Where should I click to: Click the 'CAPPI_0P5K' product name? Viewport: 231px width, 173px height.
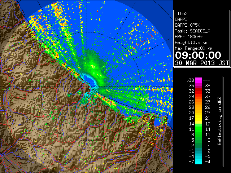[187, 25]
